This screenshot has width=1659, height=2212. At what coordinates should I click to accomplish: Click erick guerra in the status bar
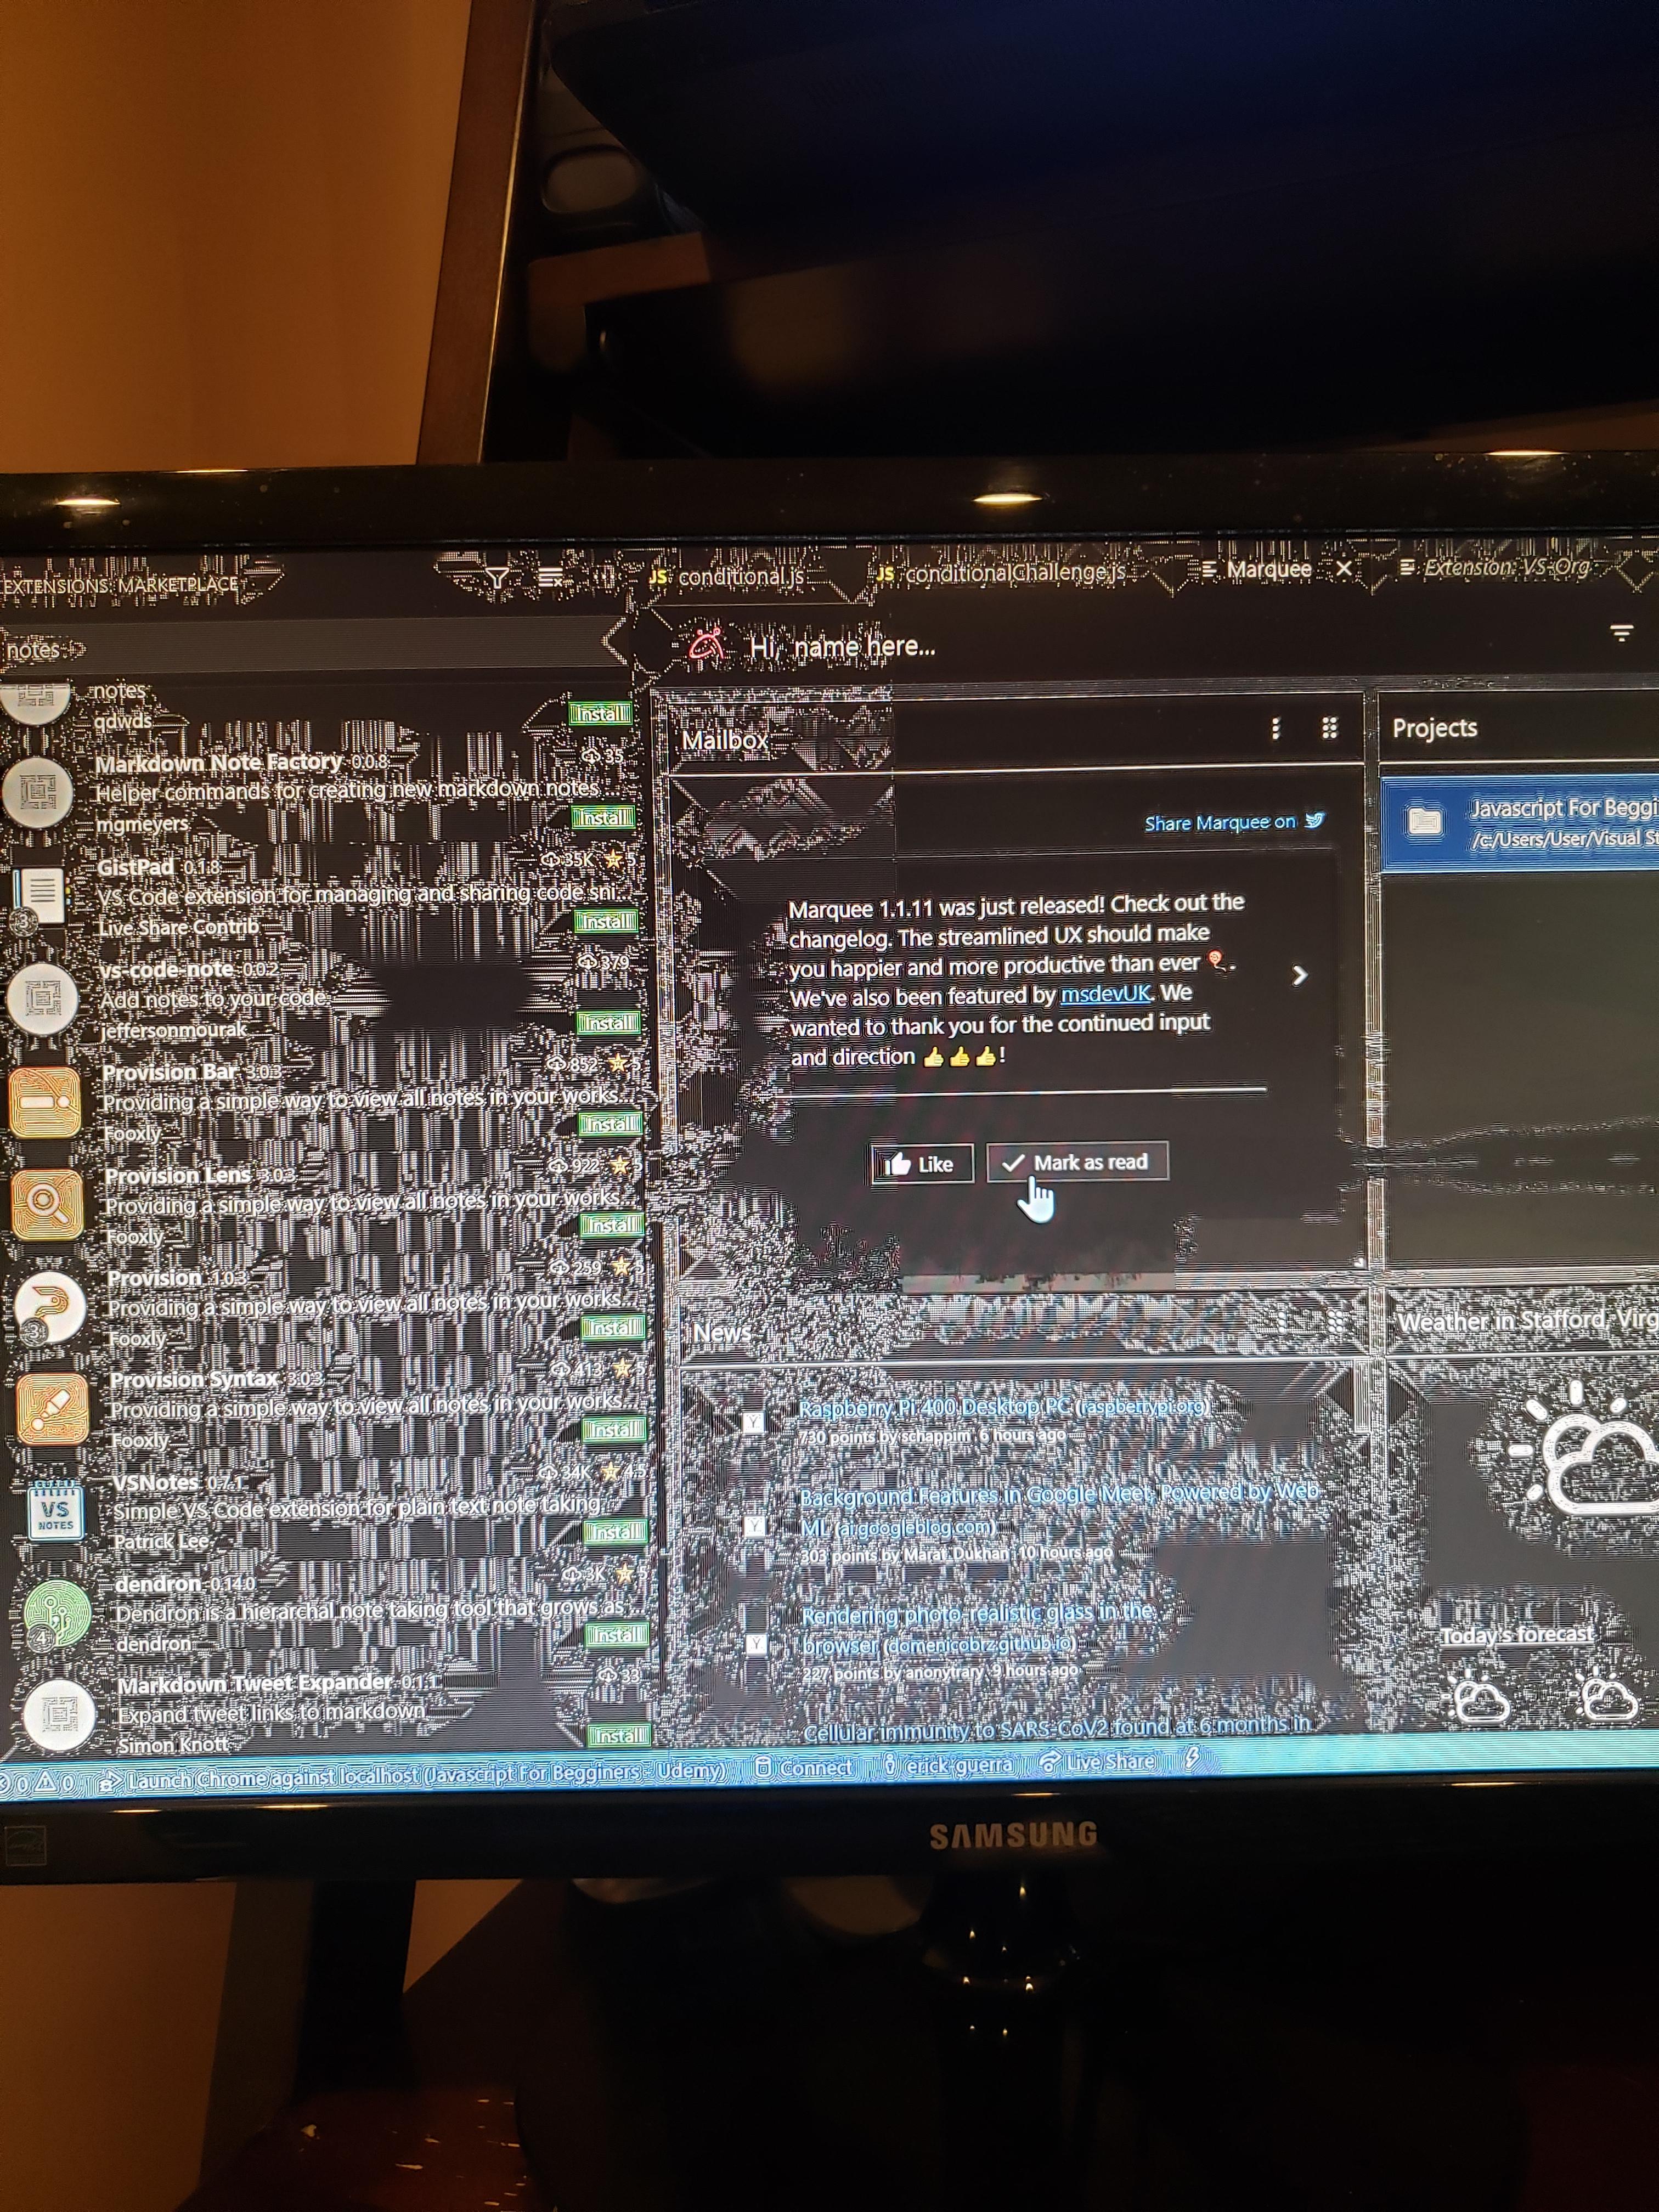948,1765
